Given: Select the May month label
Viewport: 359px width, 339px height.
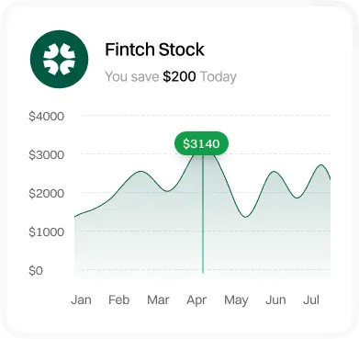Looking at the screenshot, I should pos(236,300).
